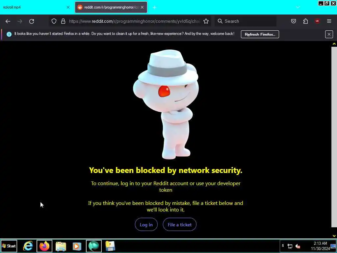Open the Firefox hamburger menu

tap(329, 21)
